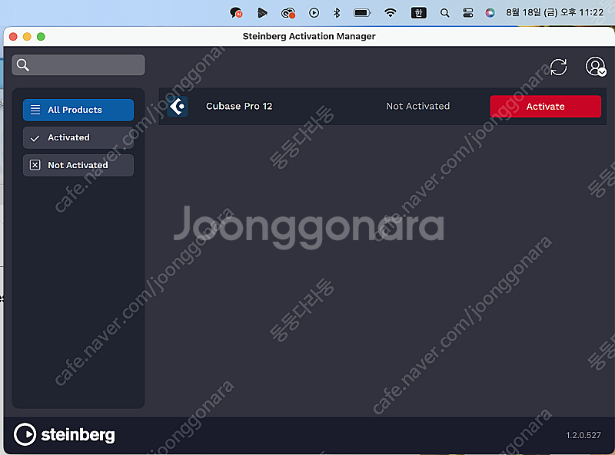615x455 pixels.
Task: Select the All Products filter
Action: (78, 110)
